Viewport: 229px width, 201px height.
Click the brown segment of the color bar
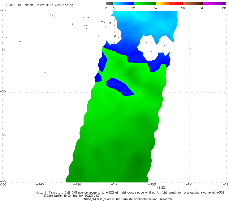pyautogui.click(x=193, y=4)
